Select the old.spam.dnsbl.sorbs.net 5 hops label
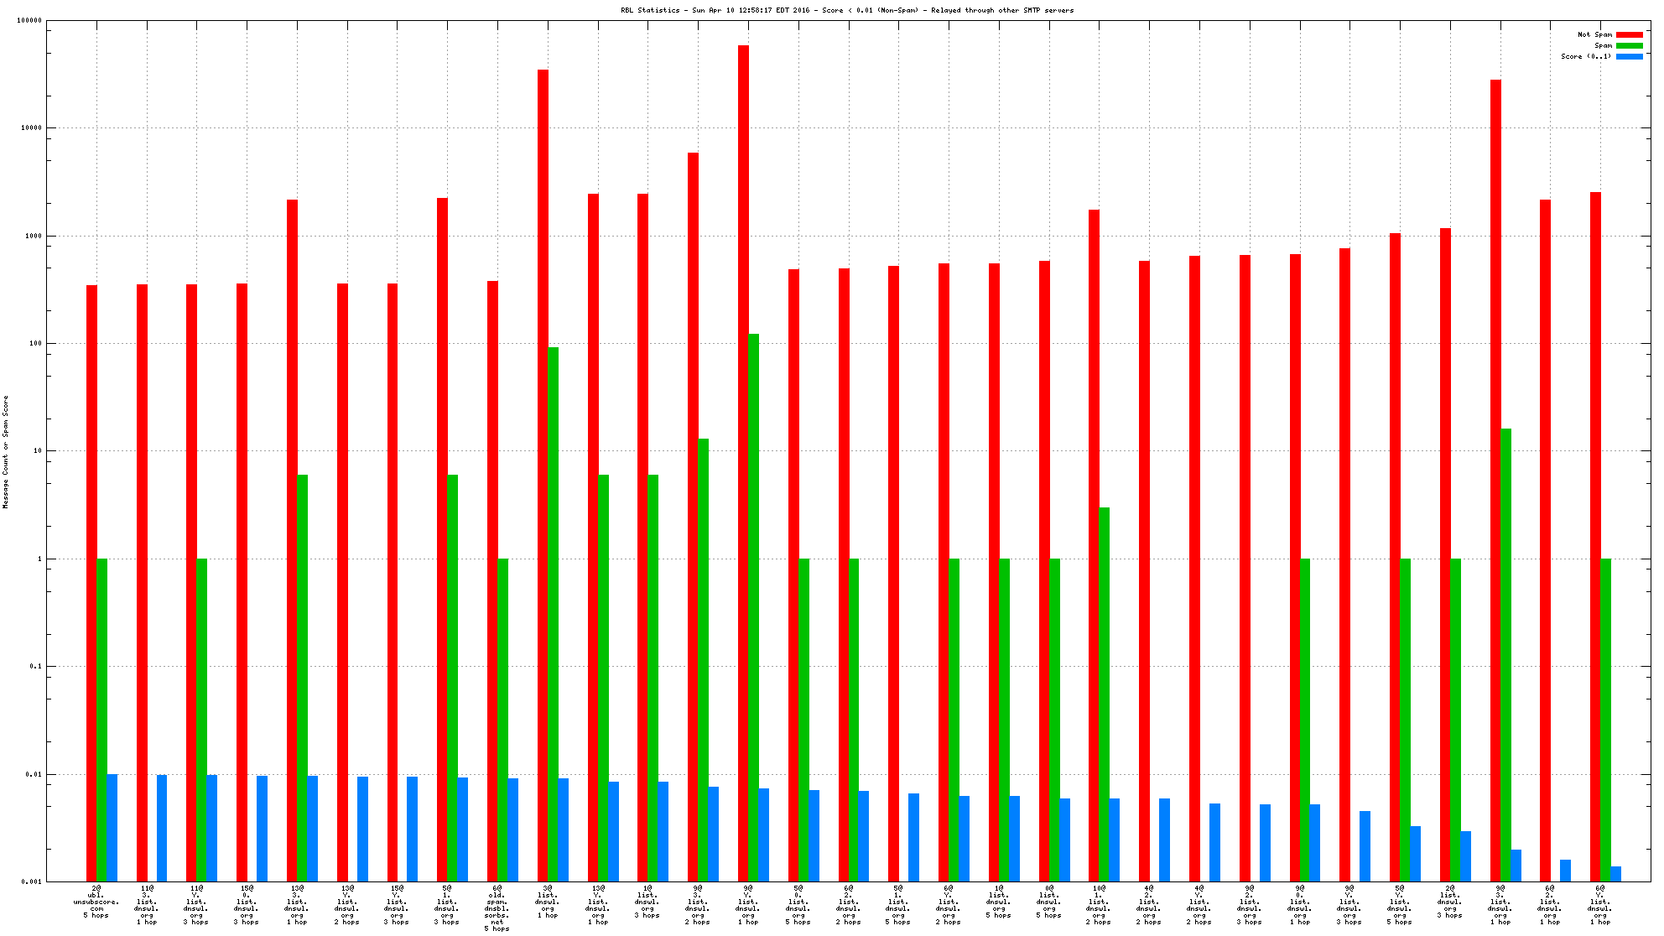 point(497,907)
